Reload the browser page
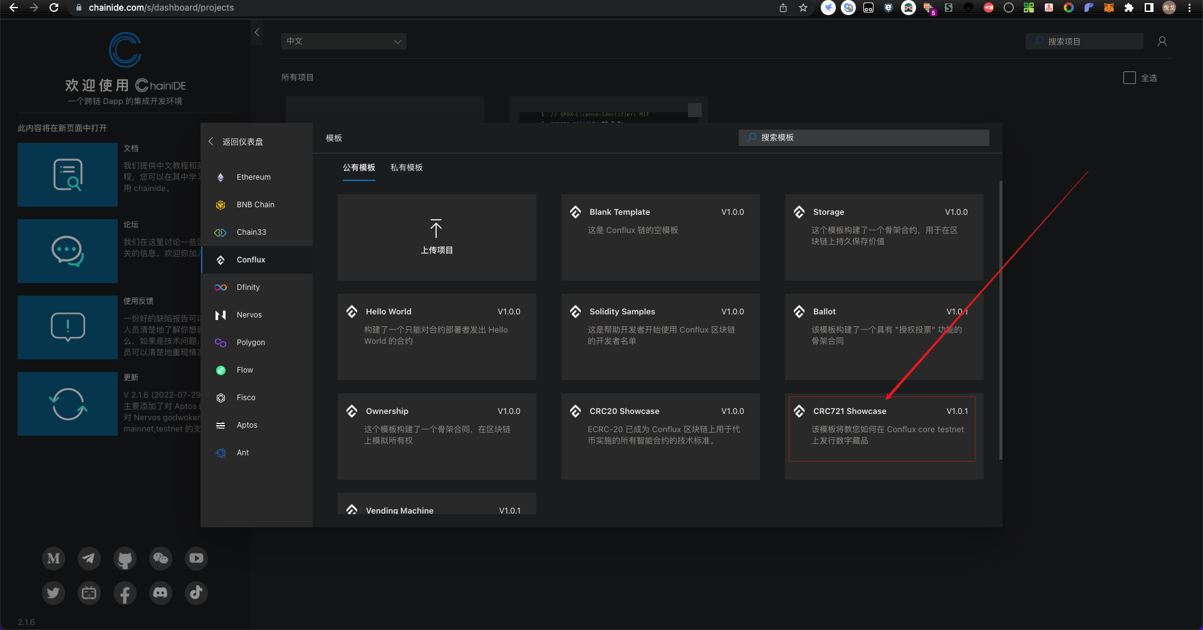Screen dimensions: 1203x630 coord(54,8)
